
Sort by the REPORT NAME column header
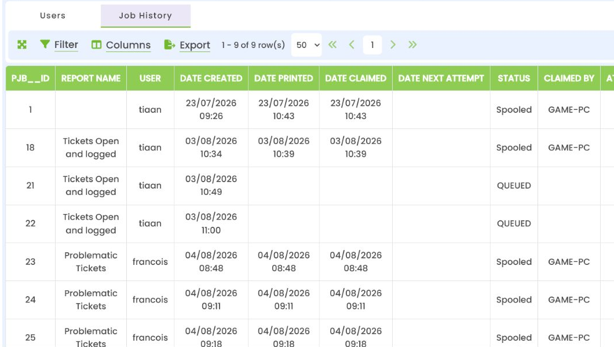91,78
